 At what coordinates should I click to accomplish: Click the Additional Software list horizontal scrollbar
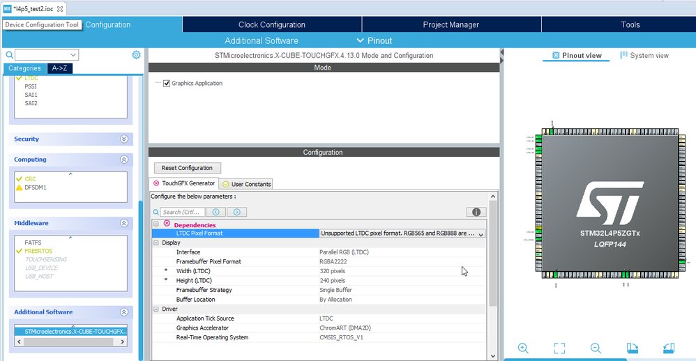(x=68, y=342)
